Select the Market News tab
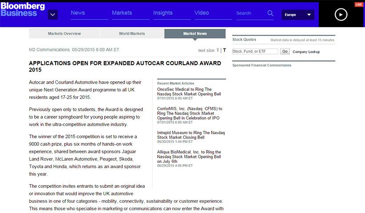Image resolution: width=365 pixels, height=213 pixels. [x=195, y=34]
